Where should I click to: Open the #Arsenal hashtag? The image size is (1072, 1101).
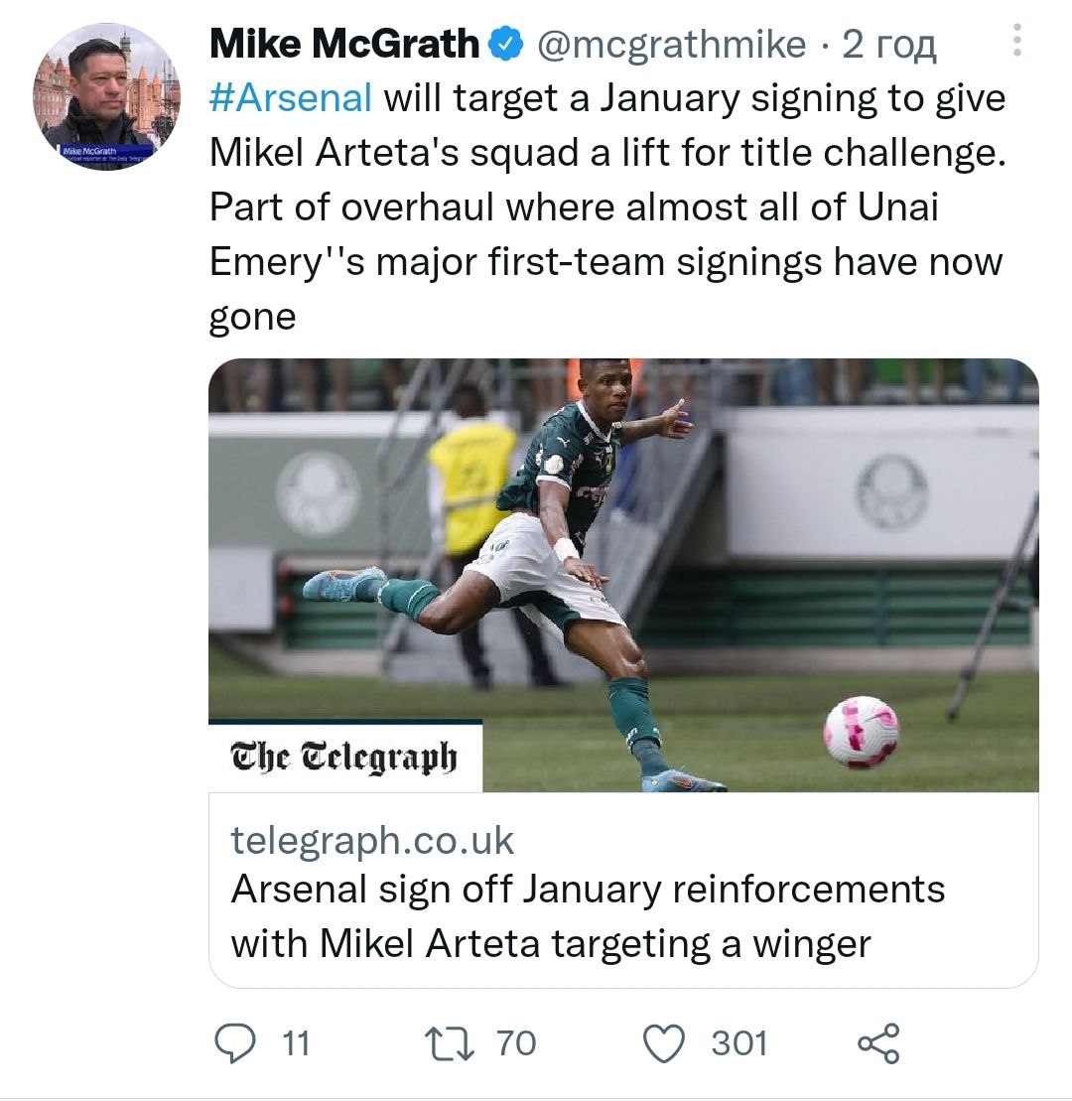[x=291, y=99]
